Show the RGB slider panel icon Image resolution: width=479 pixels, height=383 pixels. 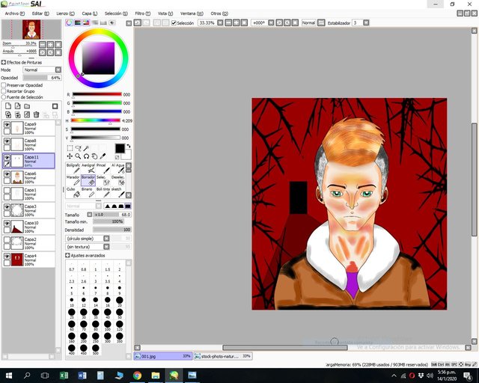[78, 22]
